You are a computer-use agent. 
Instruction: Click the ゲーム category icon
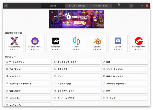coord(55,76)
